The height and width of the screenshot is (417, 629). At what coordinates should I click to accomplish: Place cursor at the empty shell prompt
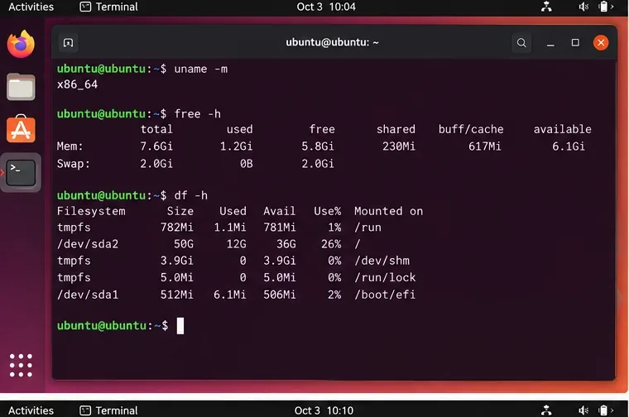[180, 326]
